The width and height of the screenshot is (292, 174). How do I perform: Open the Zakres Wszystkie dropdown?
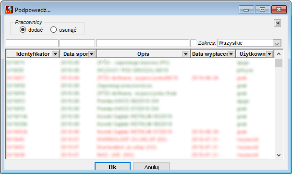pyautogui.click(x=277, y=43)
